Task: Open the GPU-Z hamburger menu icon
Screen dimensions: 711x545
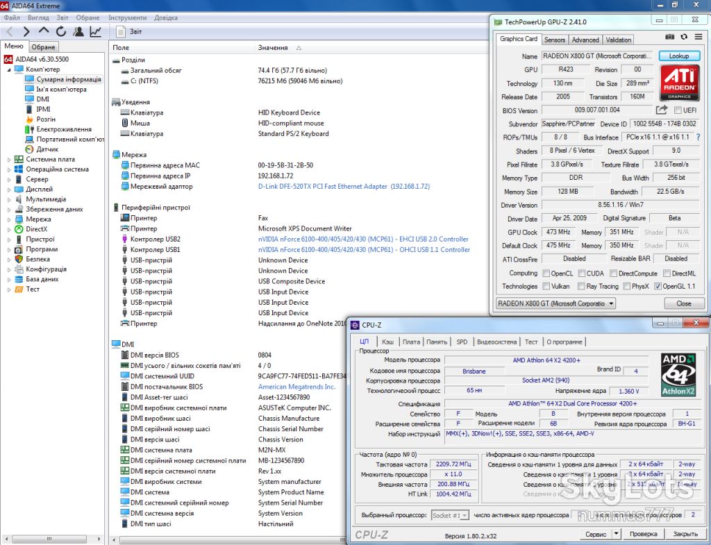Action: coord(699,37)
